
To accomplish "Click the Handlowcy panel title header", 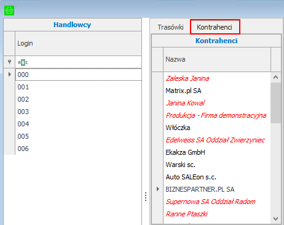I will [73, 25].
